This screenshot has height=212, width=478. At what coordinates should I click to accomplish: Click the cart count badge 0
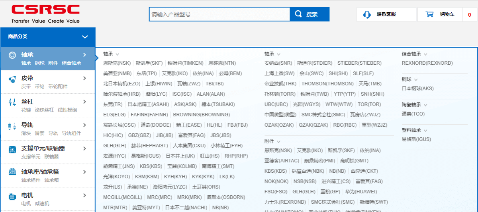tap(470, 15)
